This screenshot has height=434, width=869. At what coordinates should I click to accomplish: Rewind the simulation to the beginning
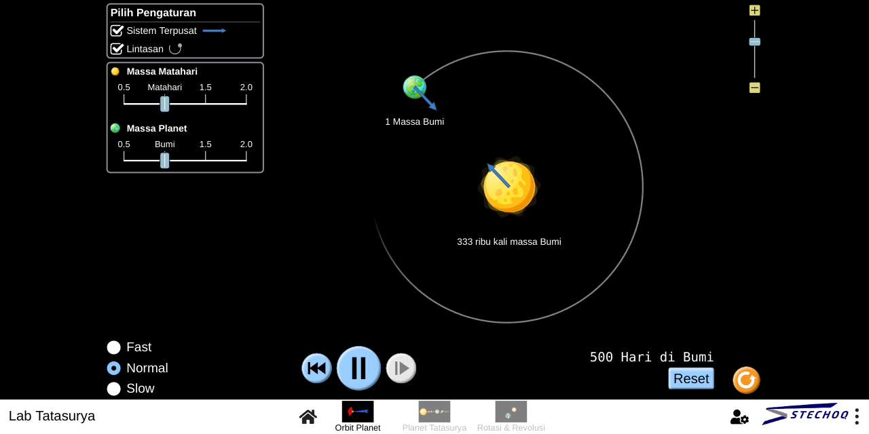[316, 368]
